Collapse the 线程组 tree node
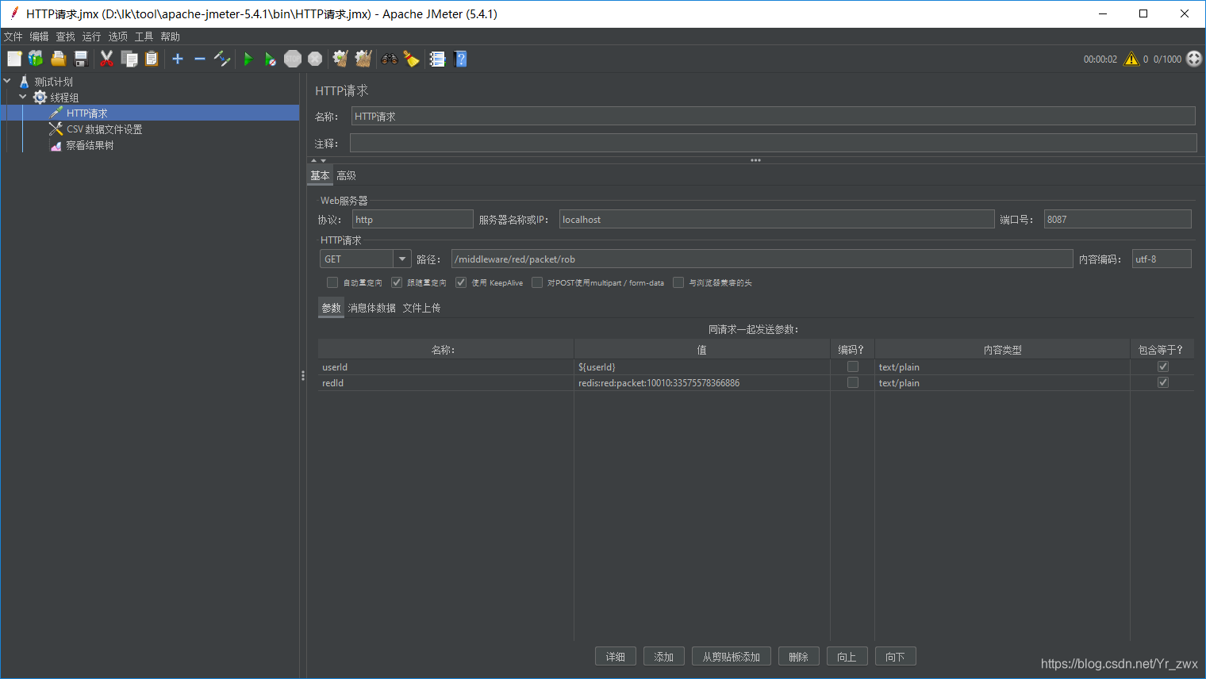 tap(23, 97)
